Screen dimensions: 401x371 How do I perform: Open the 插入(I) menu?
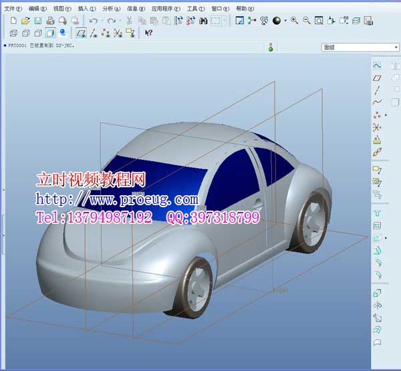pos(87,9)
